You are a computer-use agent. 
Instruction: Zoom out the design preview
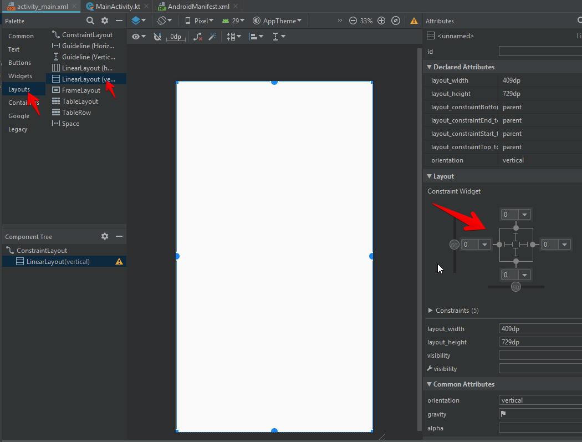point(353,21)
